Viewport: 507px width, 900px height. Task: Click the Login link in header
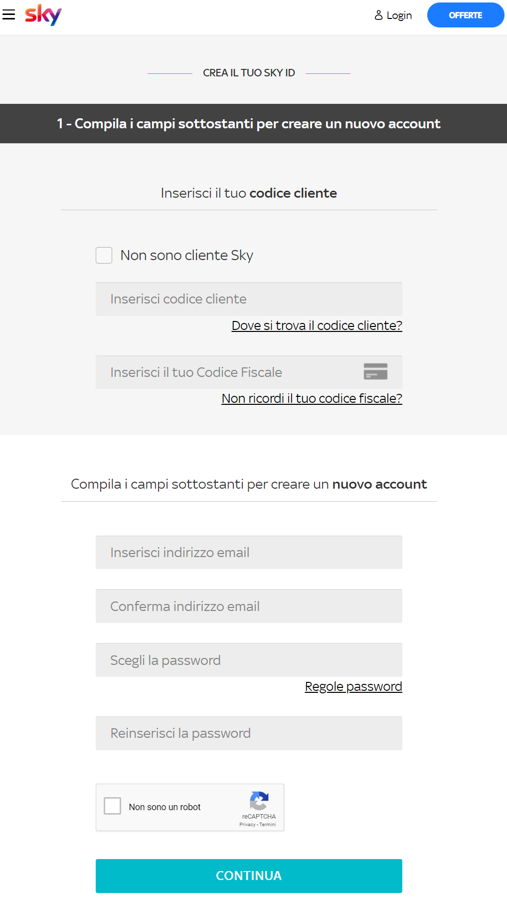[399, 15]
